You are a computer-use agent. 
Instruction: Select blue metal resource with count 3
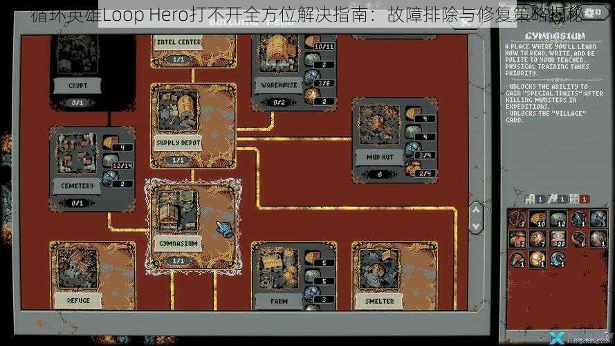pos(598,219)
